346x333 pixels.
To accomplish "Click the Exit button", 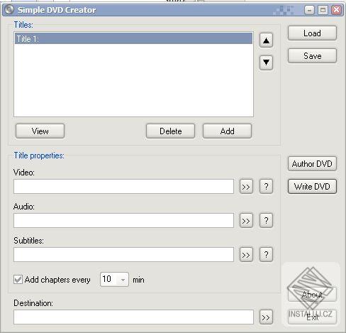I will click(x=312, y=317).
